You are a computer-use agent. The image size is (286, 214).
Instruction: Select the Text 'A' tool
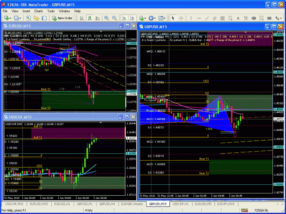[x=238, y=18]
